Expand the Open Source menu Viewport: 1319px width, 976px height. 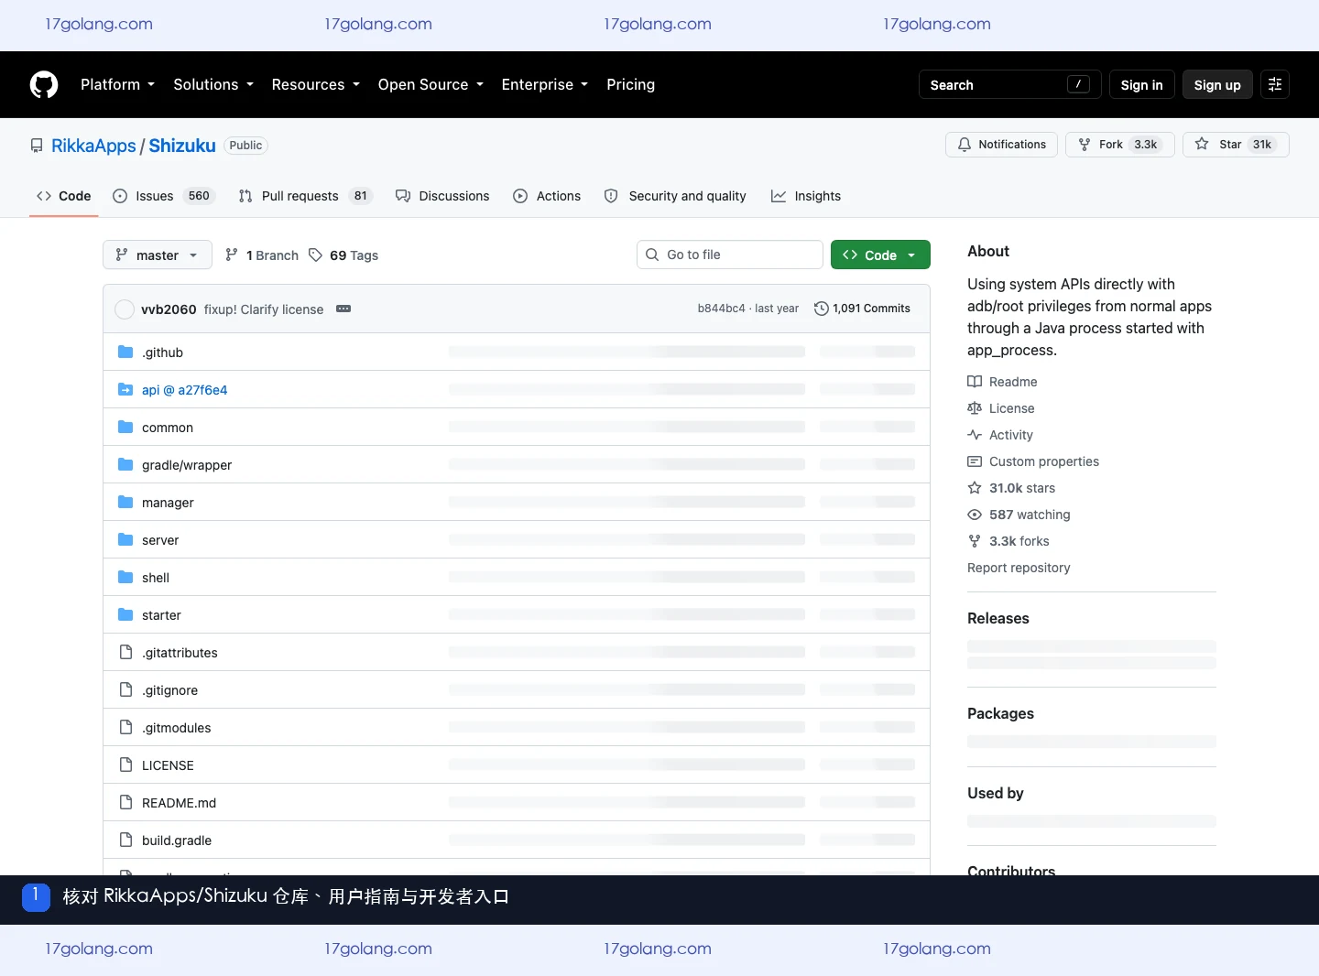point(431,84)
